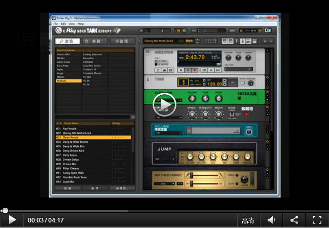Open the Chorus/Flanger preset dropdown

point(168,118)
